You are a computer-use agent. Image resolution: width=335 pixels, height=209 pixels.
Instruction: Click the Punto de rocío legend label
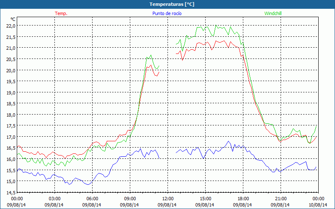[x=167, y=13]
